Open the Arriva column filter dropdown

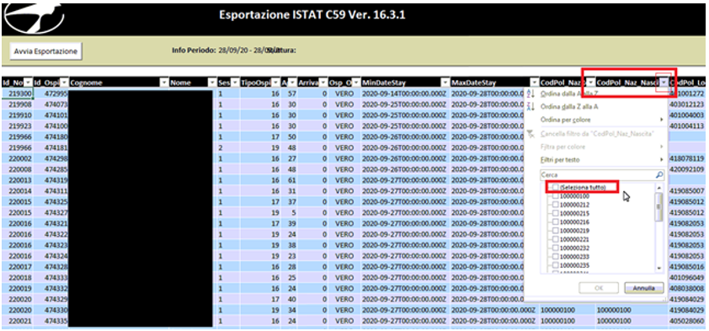323,83
